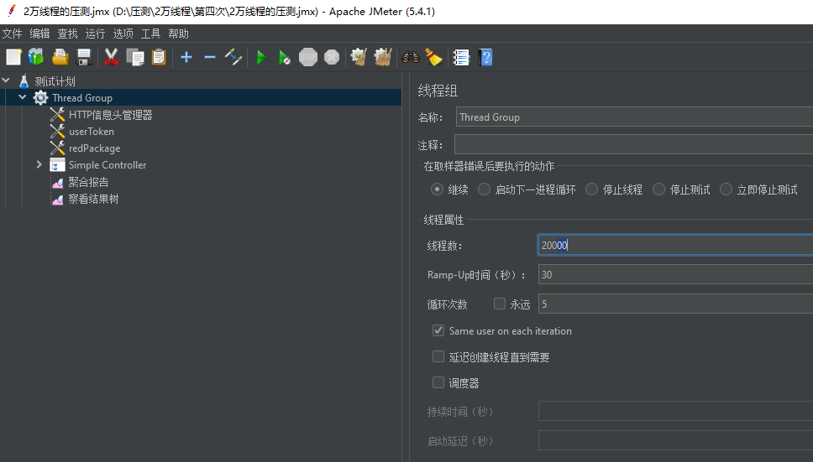Screen dimensions: 813x462
Task: Click the Shutdown threads icon
Action: coord(332,57)
